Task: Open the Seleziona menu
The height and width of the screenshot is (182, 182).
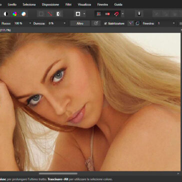Action: click(x=29, y=4)
